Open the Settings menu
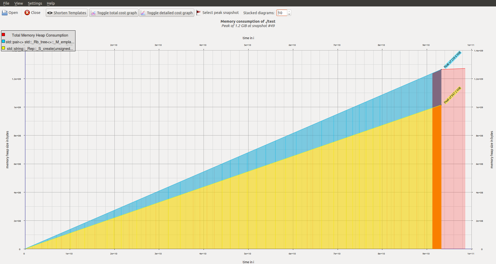Screen dimensions: 496x264 click(x=35, y=3)
